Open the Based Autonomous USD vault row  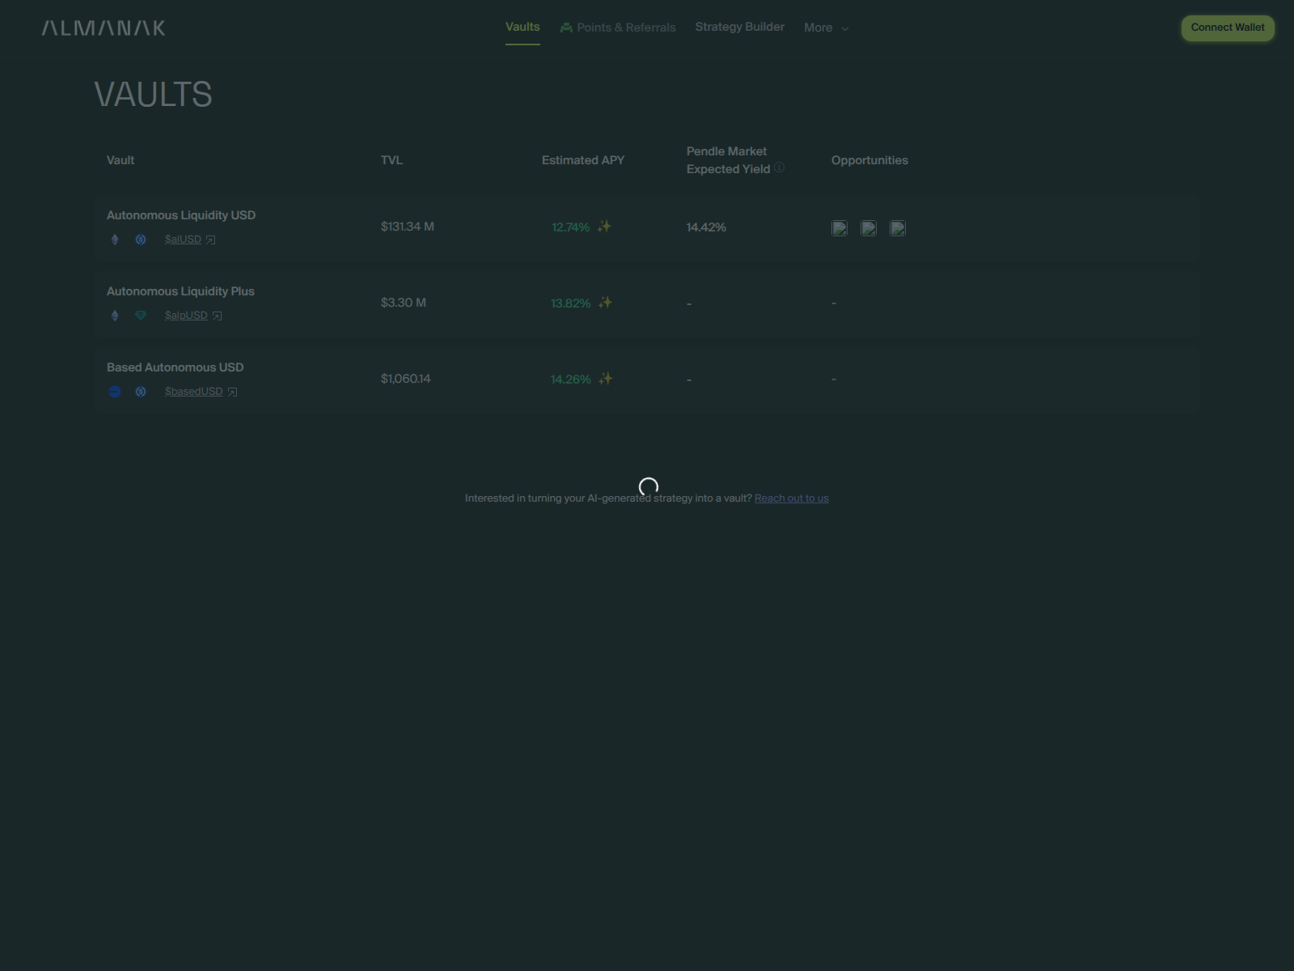click(647, 379)
